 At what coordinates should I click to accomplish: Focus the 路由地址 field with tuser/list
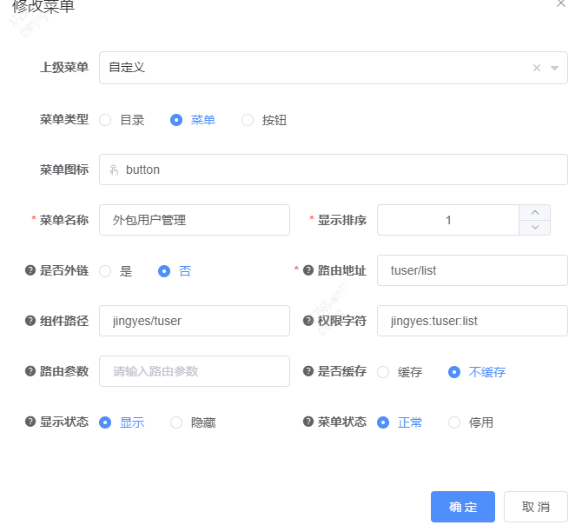pos(473,270)
